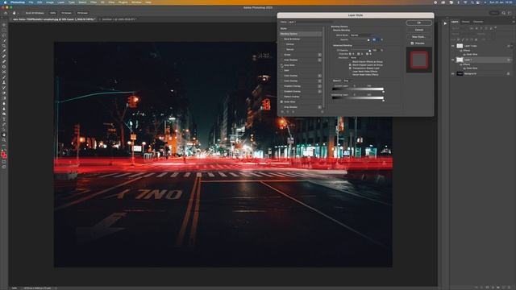Select Blending Options in the styles list
This screenshot has width=516, height=290.
[x=301, y=34]
